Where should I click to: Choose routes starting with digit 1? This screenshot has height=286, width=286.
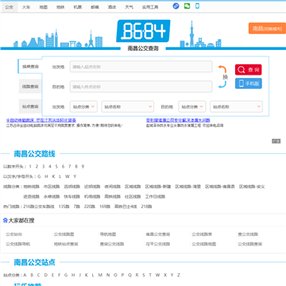(30, 167)
